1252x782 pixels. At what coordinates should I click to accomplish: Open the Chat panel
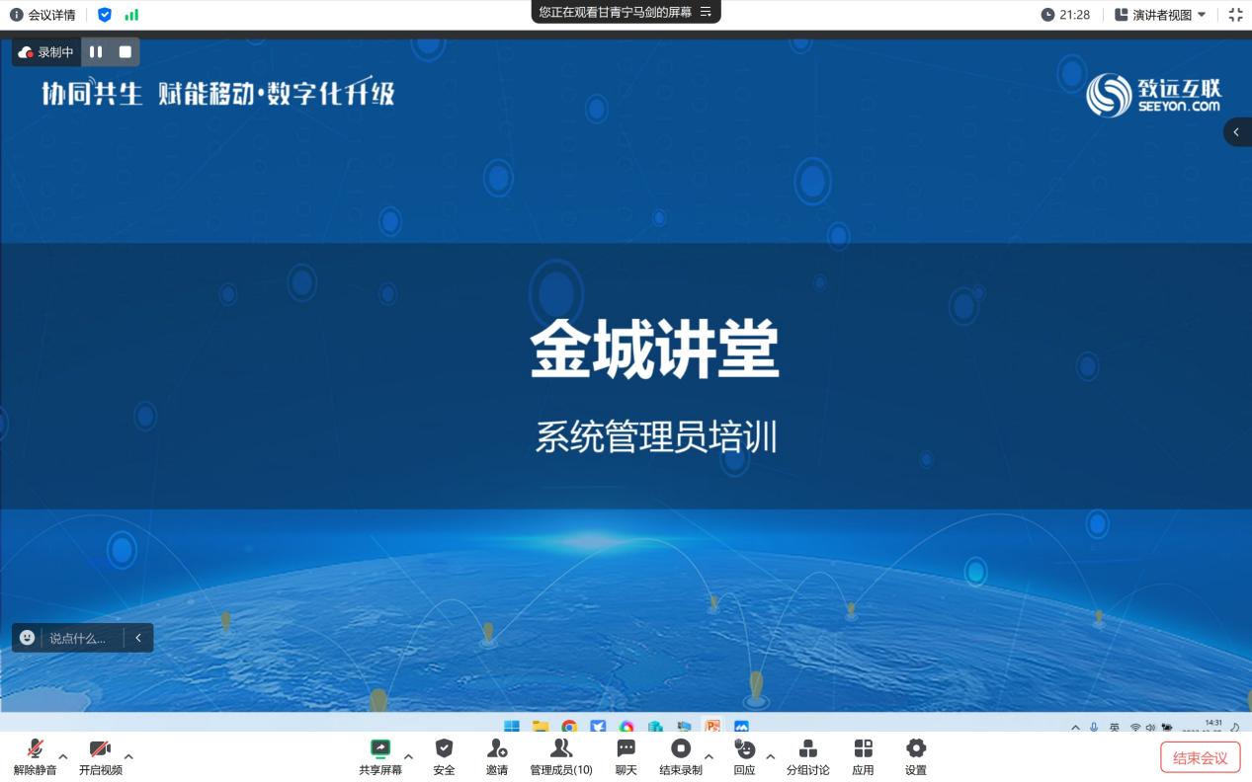click(626, 749)
